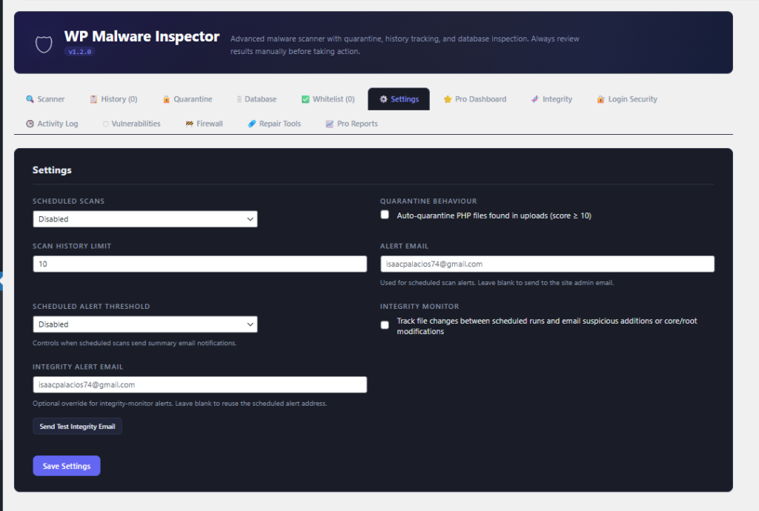This screenshot has width=759, height=511.
Task: Select the Scanner tab's magnifier icon
Action: click(31, 98)
